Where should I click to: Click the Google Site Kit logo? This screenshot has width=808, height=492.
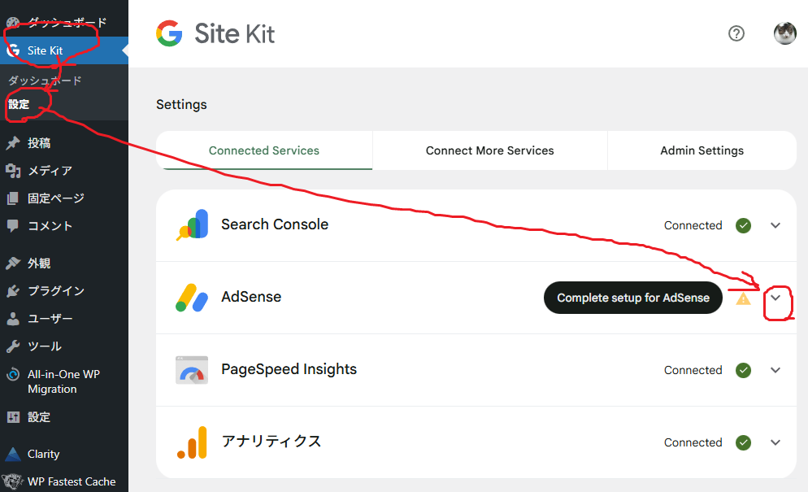pos(215,33)
